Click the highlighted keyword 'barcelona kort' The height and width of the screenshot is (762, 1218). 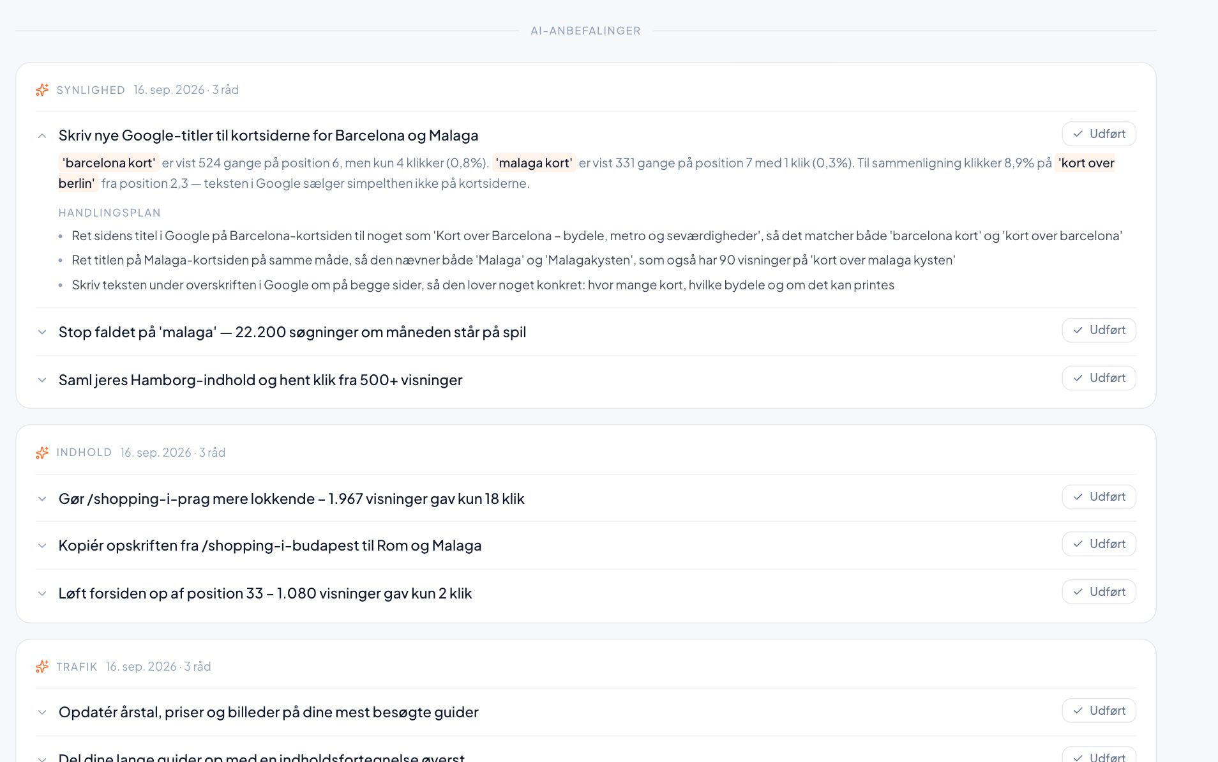(x=109, y=163)
